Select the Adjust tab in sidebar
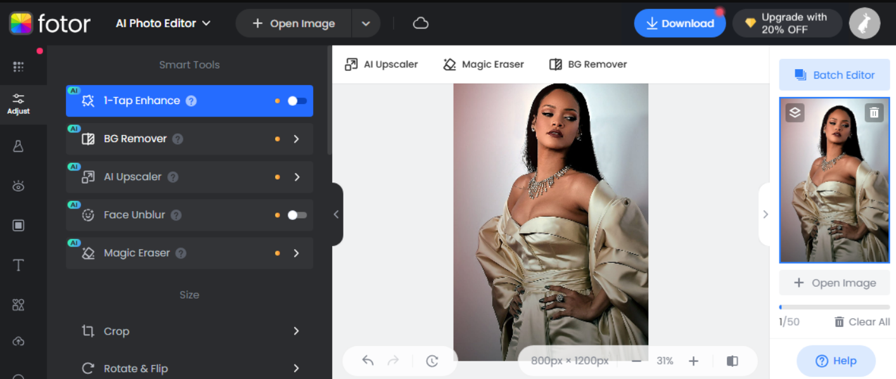The width and height of the screenshot is (896, 379). click(18, 104)
